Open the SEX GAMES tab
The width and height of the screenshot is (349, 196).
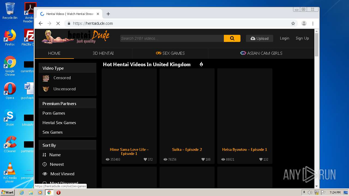(170, 53)
